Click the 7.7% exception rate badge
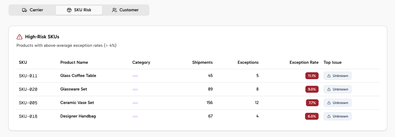Screen dimensions: 395x137 click(312, 103)
